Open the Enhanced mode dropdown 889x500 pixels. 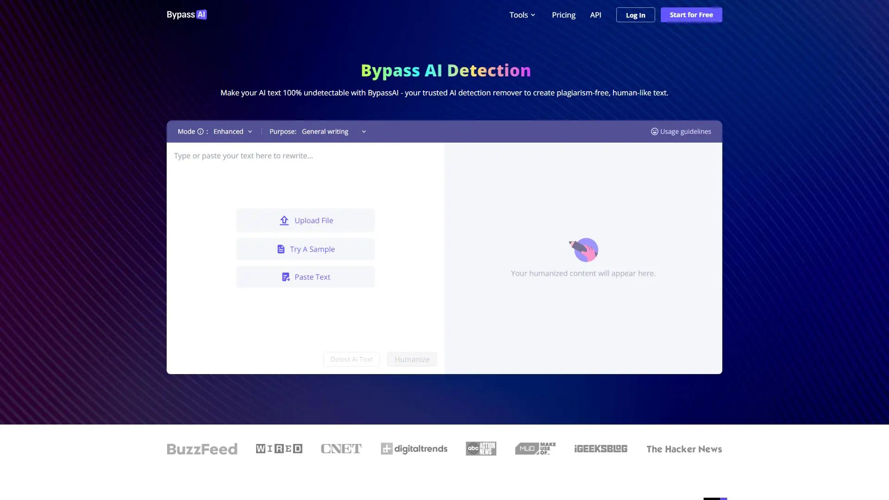[x=234, y=131]
